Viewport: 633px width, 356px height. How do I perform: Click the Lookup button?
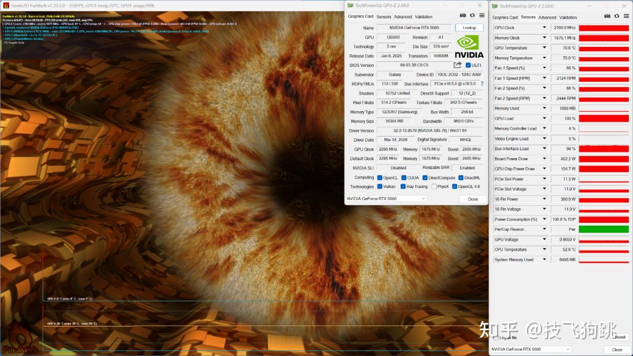[469, 27]
